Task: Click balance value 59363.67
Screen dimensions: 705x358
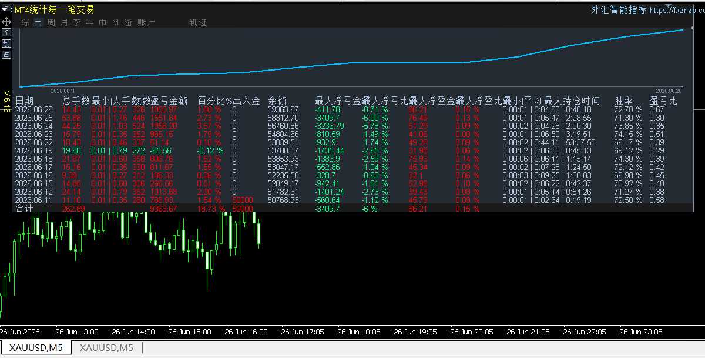Action: [283, 110]
